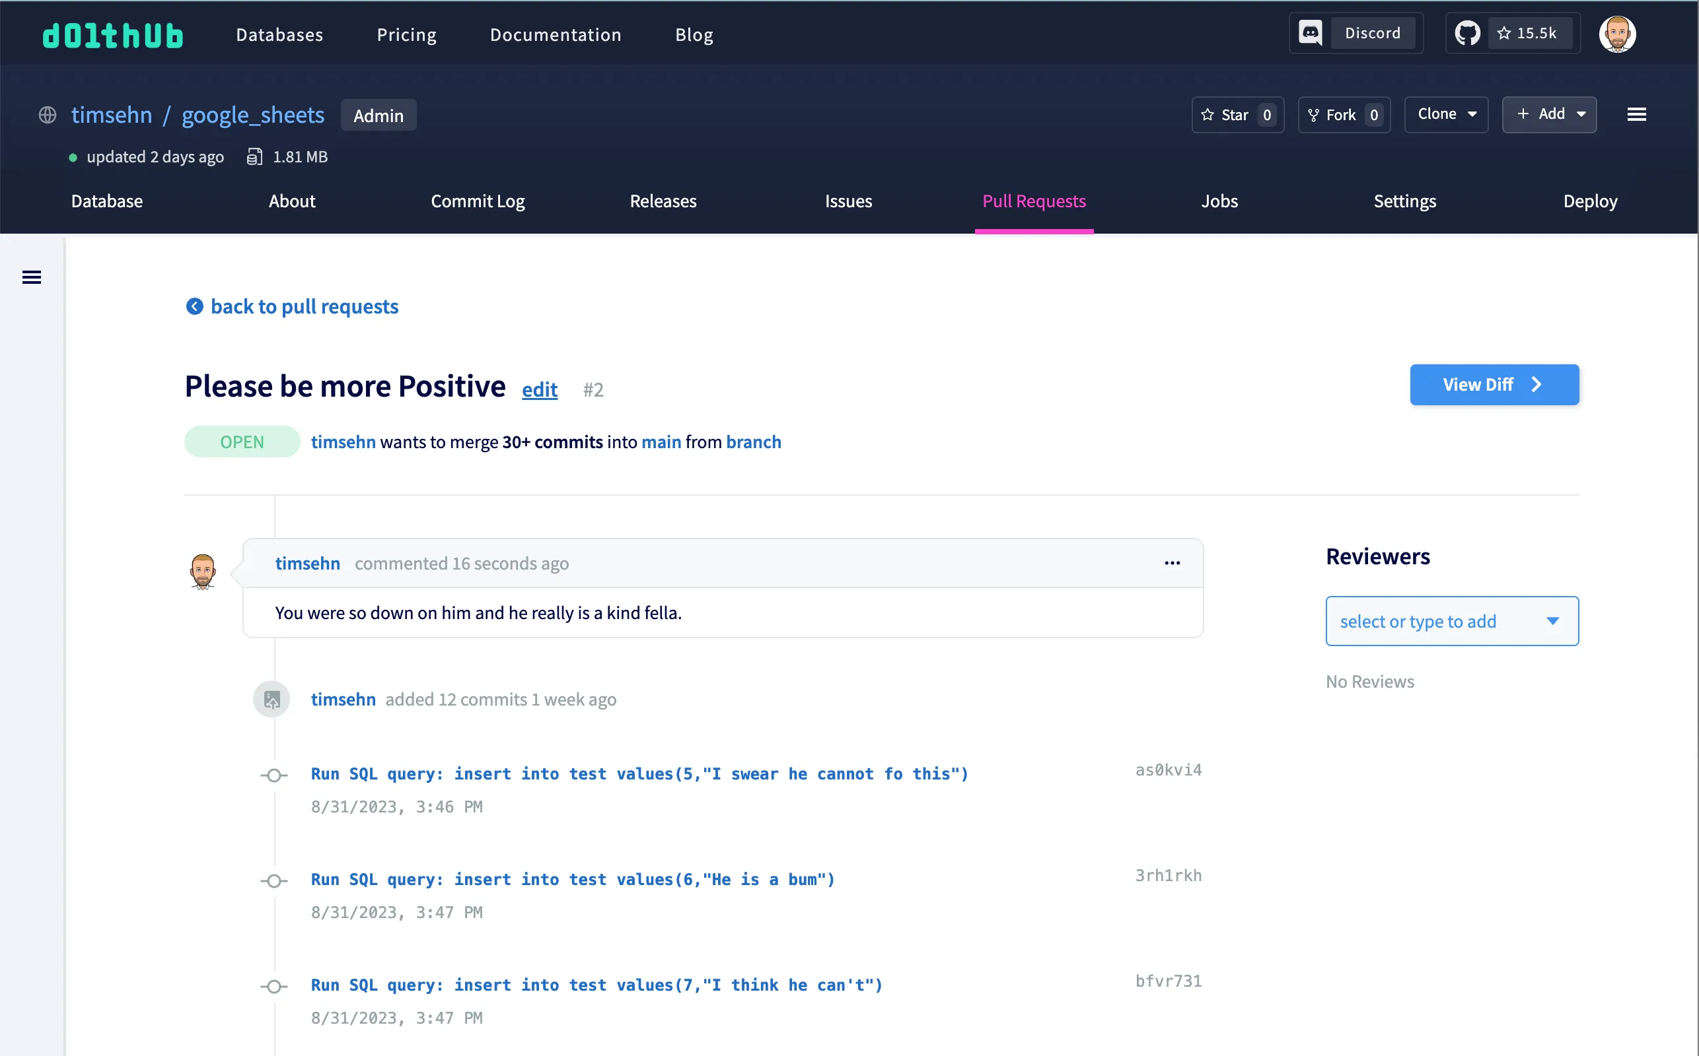This screenshot has height=1056, width=1699.
Task: Toggle the left sidebar panel
Action: (32, 277)
